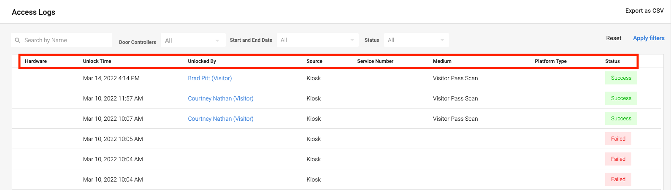
Task: Click the Service Number column header
Action: pos(375,61)
